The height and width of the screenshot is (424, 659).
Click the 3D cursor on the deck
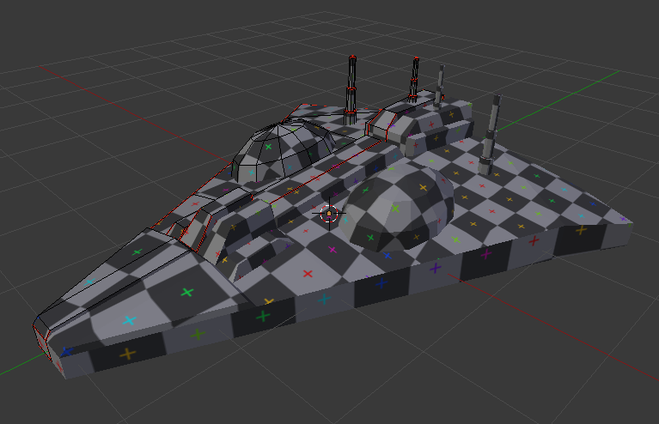tap(329, 214)
